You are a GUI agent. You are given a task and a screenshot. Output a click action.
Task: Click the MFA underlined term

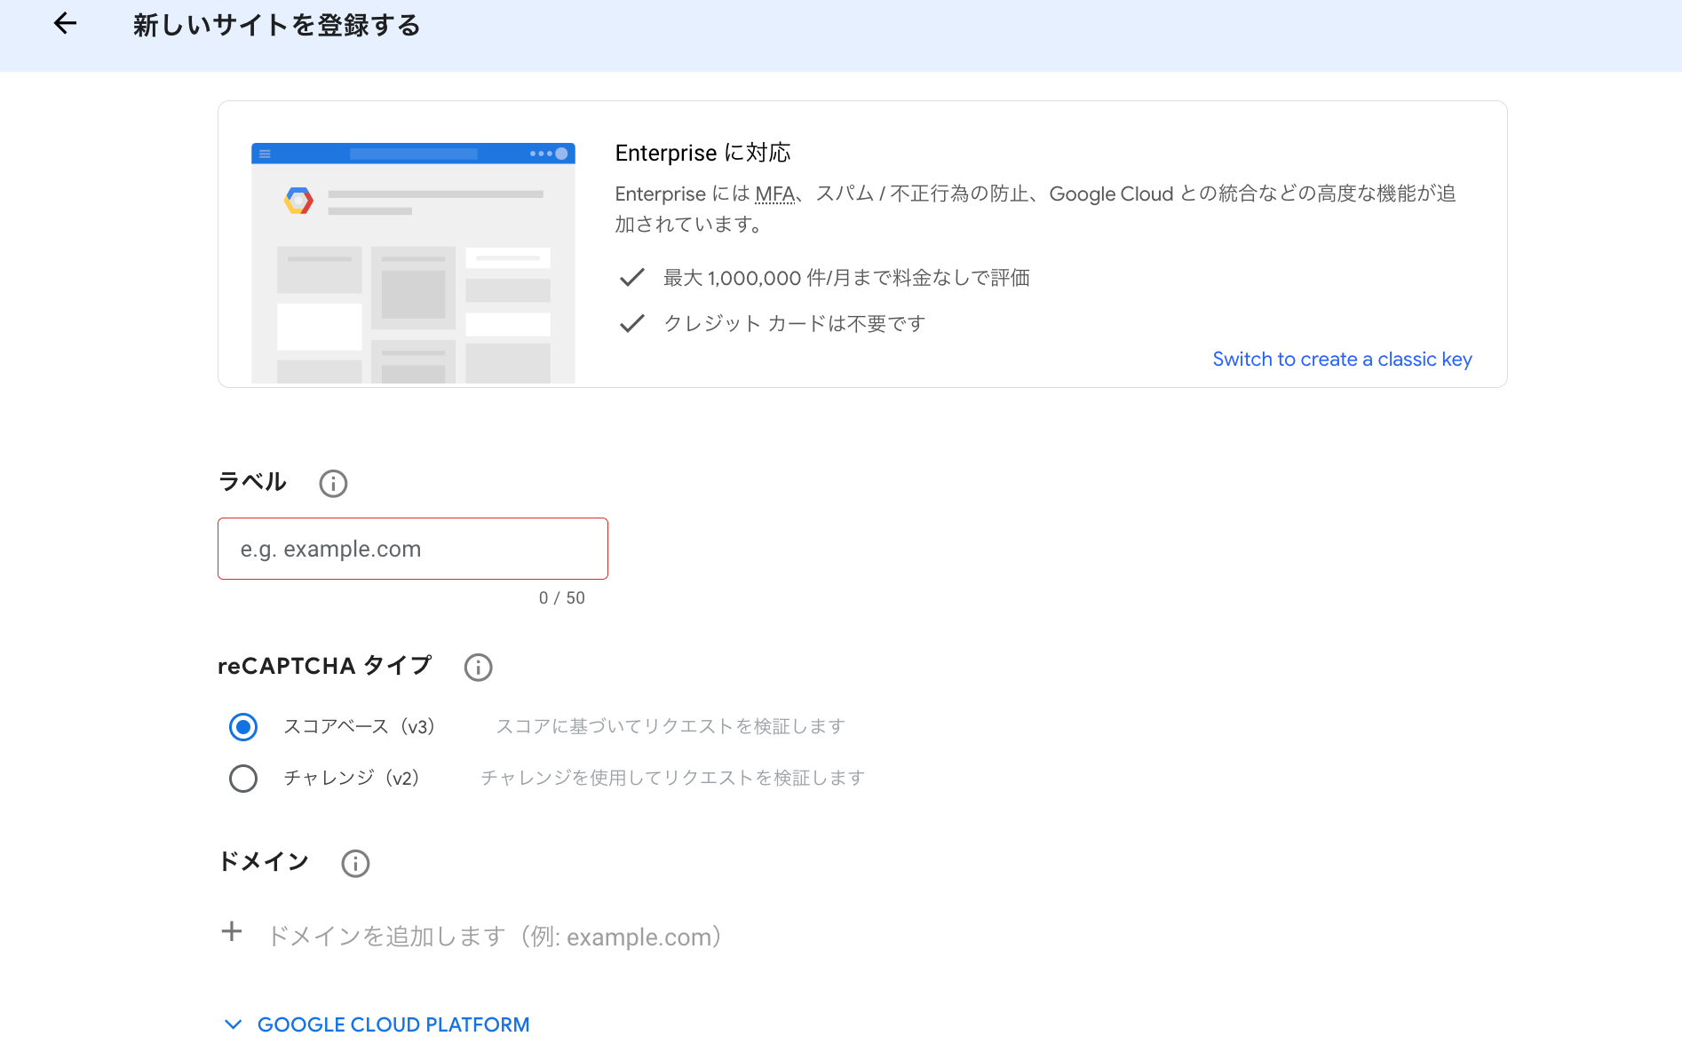click(x=774, y=194)
